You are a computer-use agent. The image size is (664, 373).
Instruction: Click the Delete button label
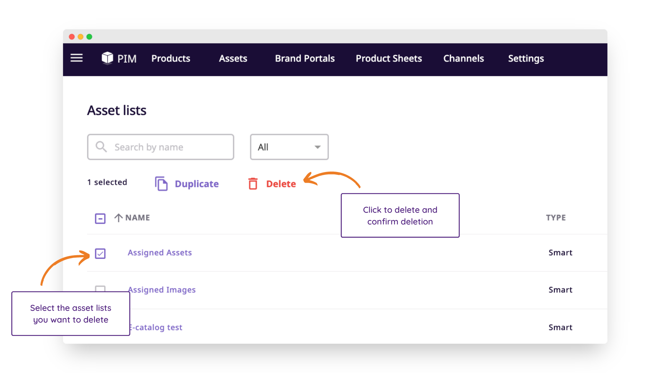pyautogui.click(x=280, y=183)
